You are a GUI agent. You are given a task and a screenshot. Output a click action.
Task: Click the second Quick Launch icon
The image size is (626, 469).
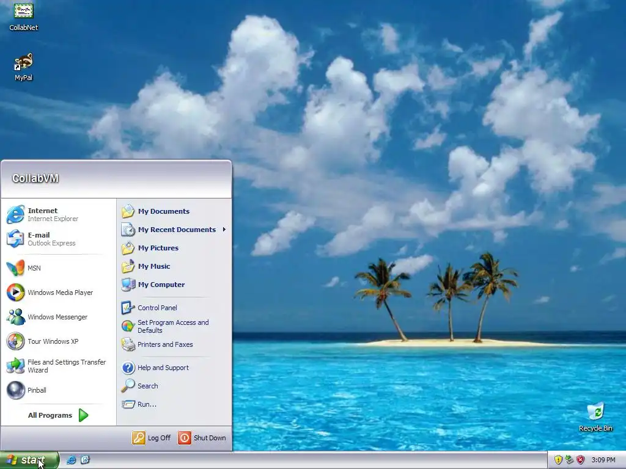(85, 460)
